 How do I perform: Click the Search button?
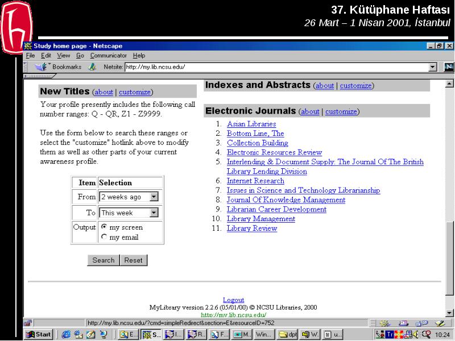[104, 260]
